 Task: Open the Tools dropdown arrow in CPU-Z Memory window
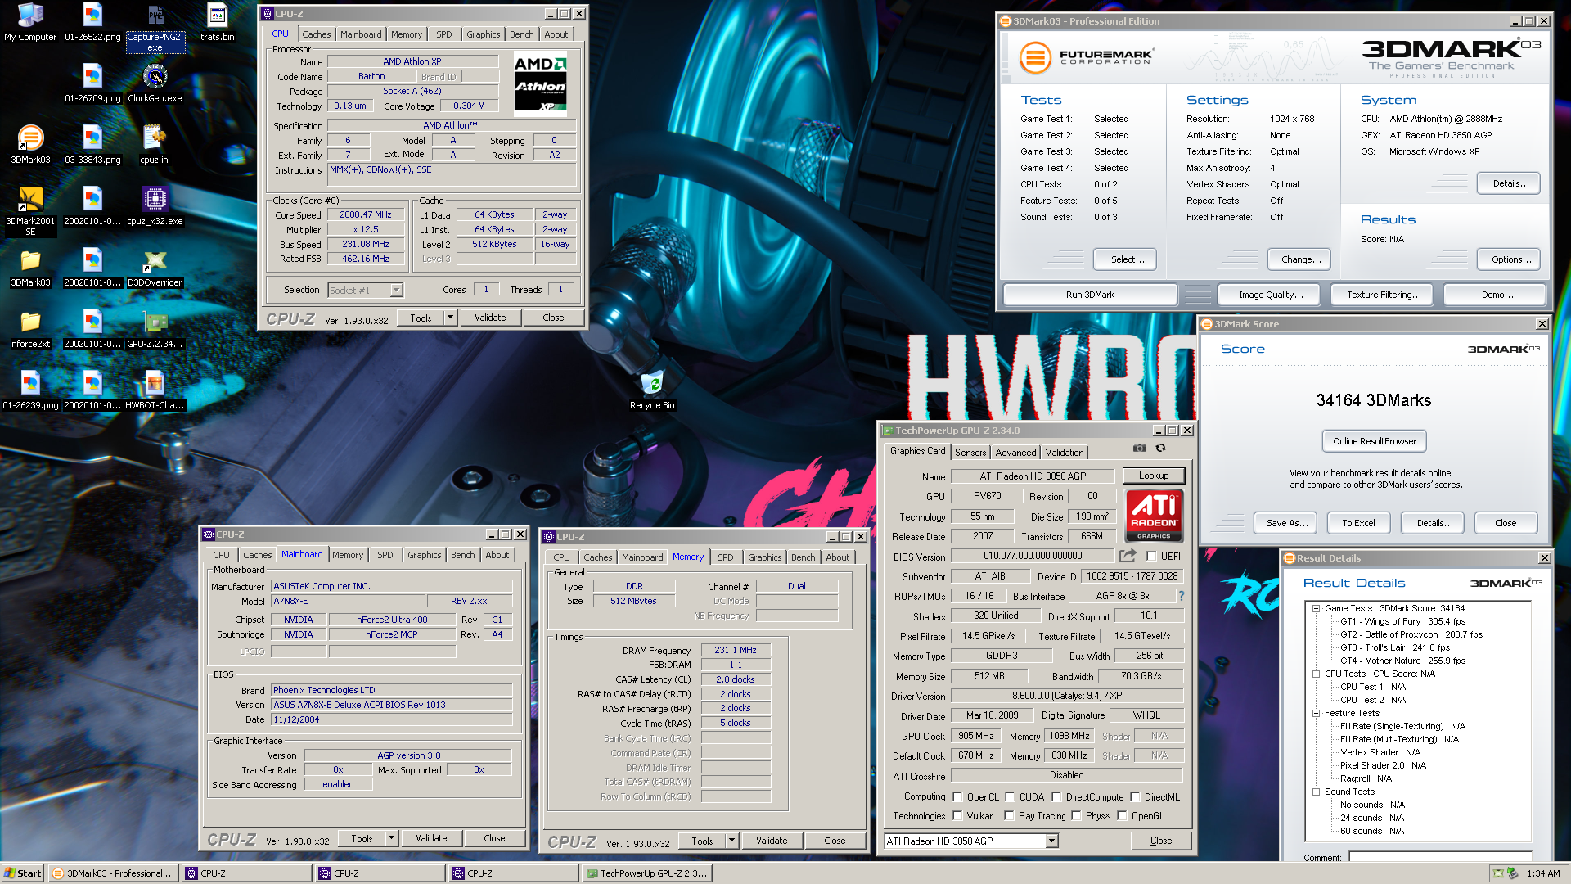pyautogui.click(x=731, y=841)
